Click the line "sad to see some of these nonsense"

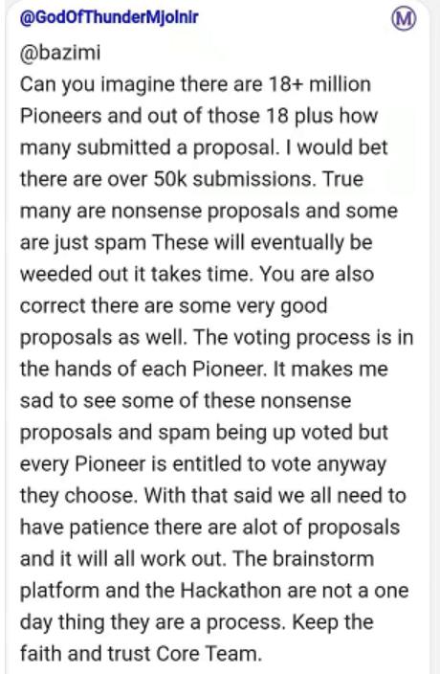click(x=186, y=400)
